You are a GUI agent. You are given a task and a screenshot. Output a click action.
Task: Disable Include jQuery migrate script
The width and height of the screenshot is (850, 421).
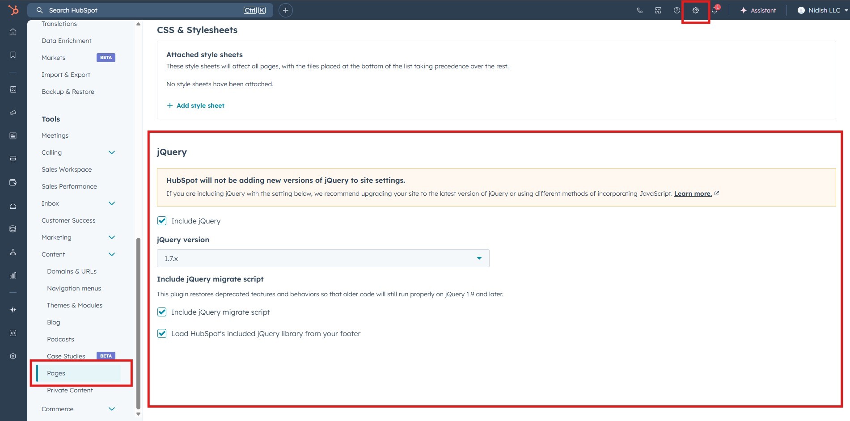(x=162, y=312)
